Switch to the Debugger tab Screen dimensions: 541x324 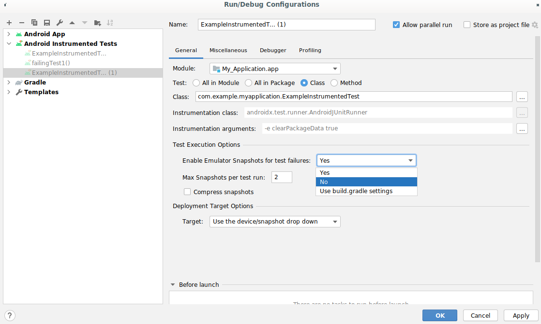pyautogui.click(x=273, y=50)
